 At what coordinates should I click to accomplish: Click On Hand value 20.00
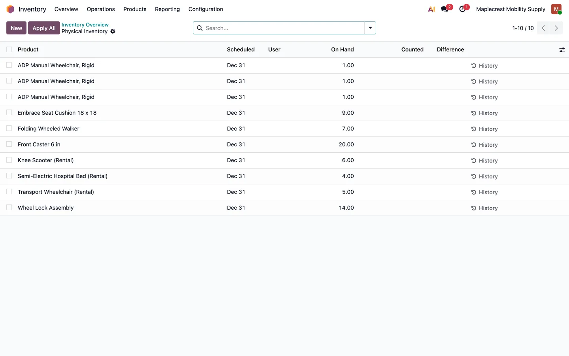tap(346, 144)
